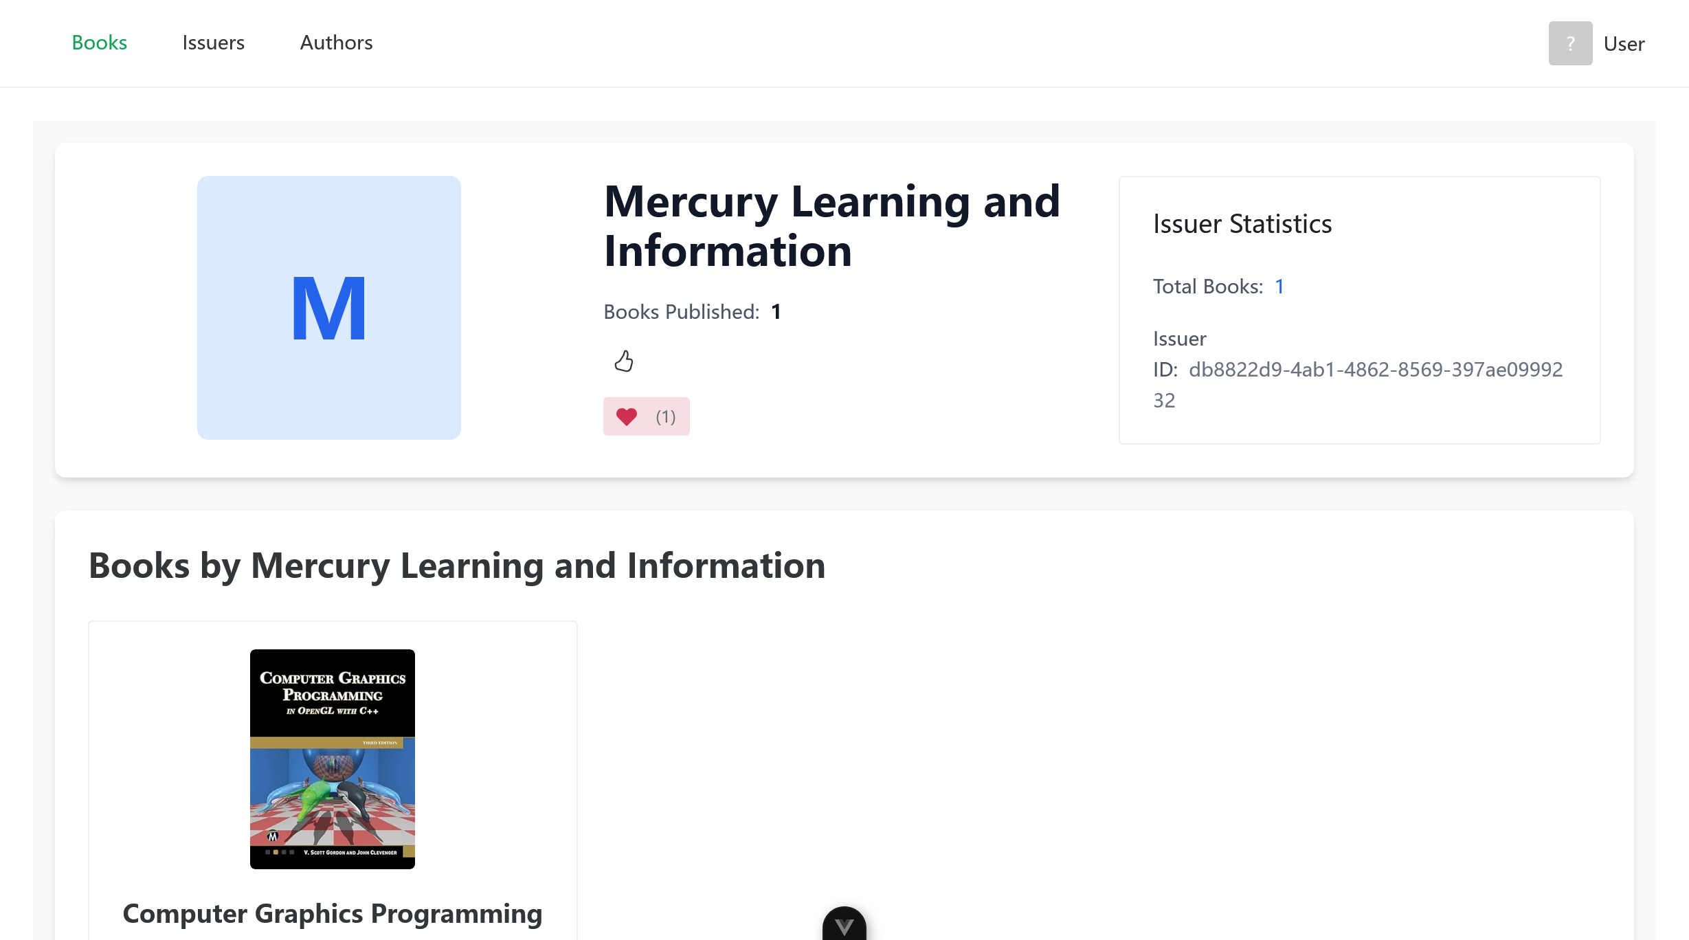Toggle the red heart favorite icon
The width and height of the screenshot is (1689, 940).
tap(627, 416)
